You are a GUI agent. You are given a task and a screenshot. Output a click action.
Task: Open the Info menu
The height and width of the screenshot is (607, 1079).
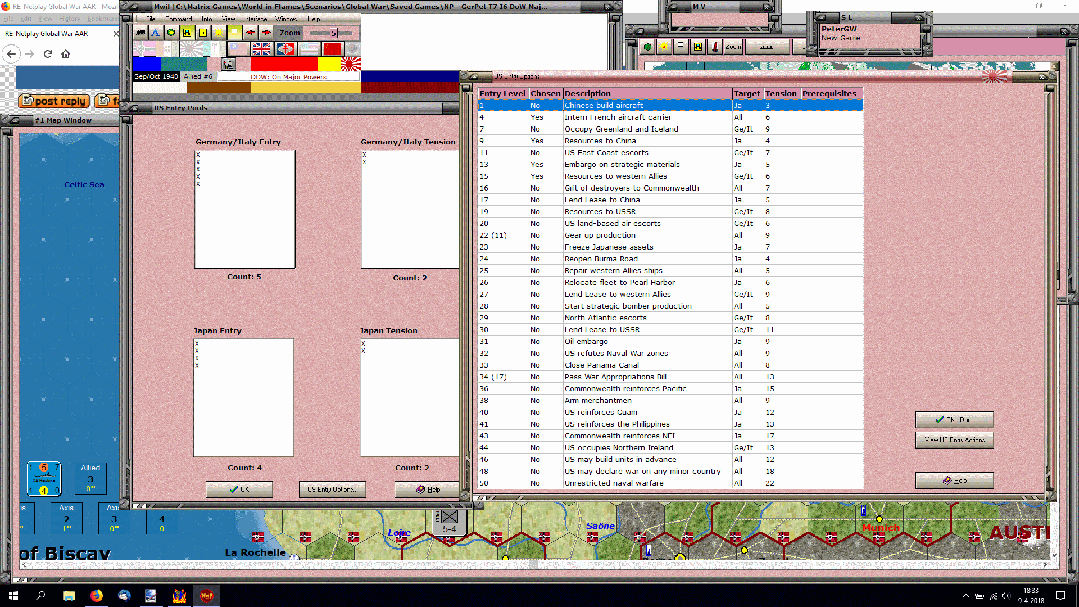207,19
